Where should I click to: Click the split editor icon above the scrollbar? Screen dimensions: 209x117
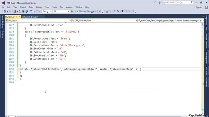pyautogui.click(x=203, y=24)
